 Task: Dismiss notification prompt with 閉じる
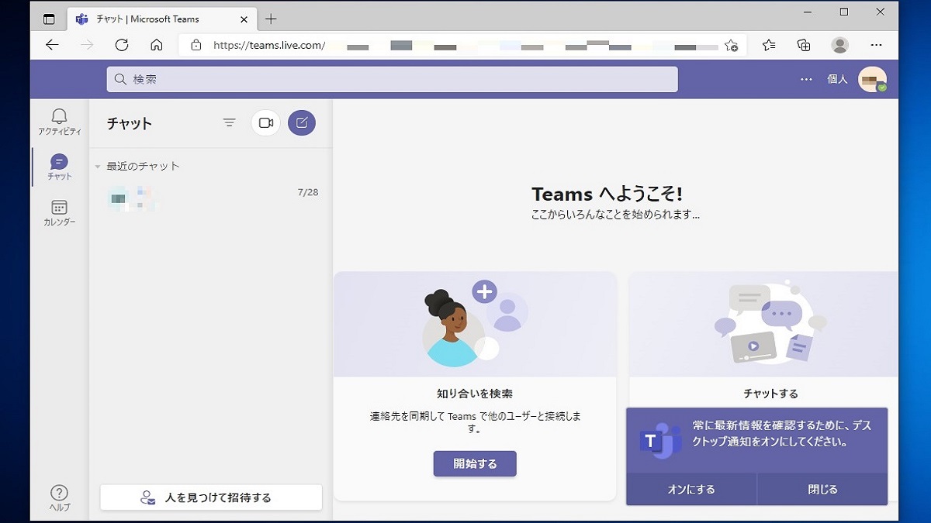[x=822, y=490]
